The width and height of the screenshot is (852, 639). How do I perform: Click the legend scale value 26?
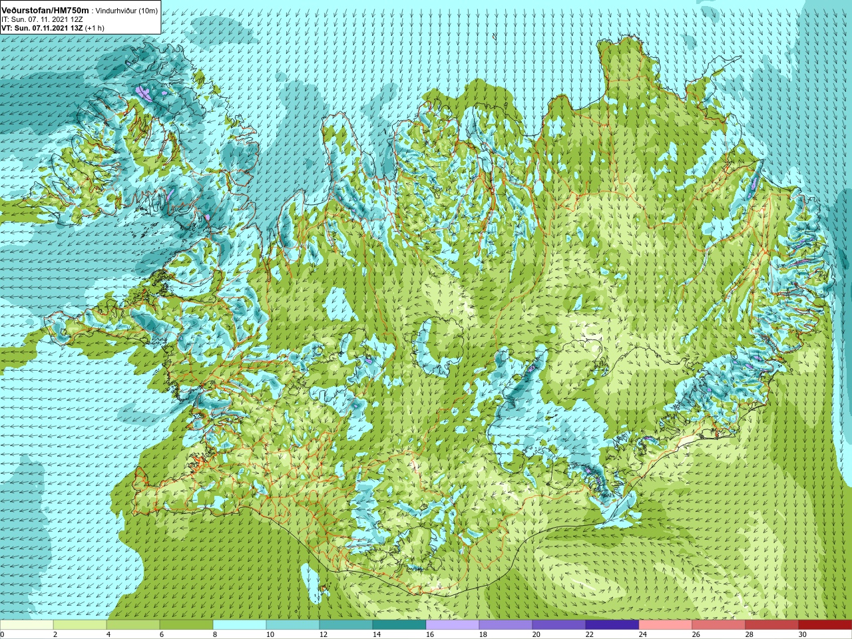tap(696, 634)
